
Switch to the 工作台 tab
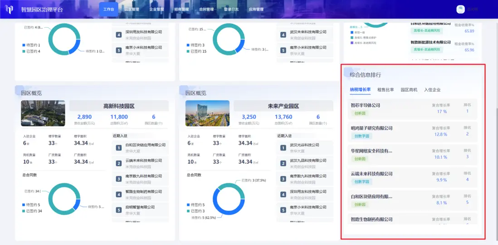click(x=108, y=9)
